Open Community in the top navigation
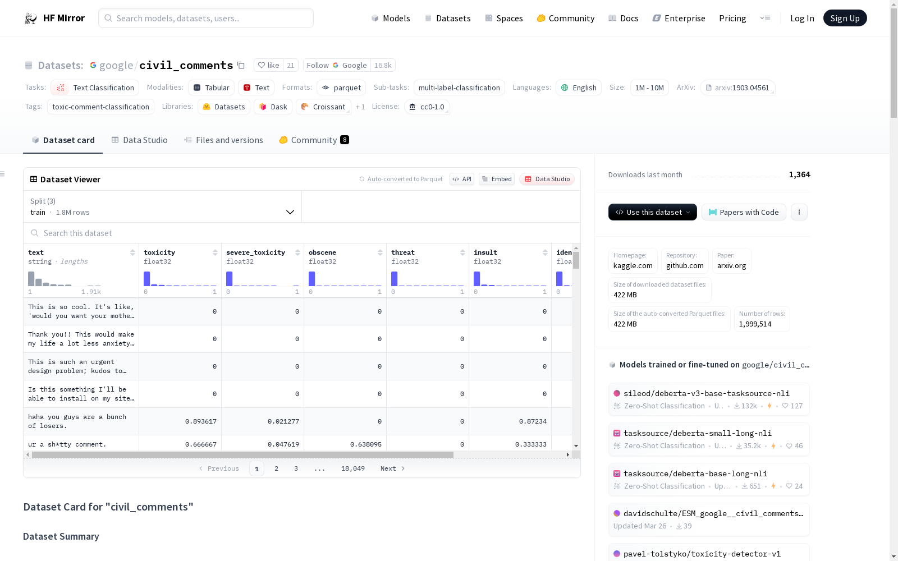The width and height of the screenshot is (898, 561). click(566, 18)
